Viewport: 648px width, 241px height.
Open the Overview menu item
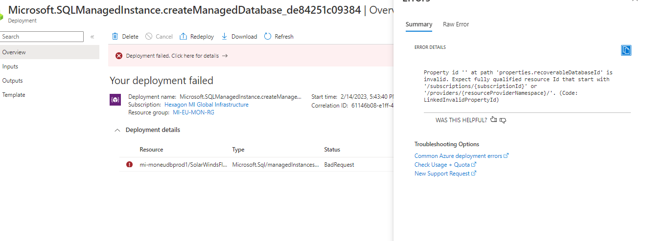point(49,52)
